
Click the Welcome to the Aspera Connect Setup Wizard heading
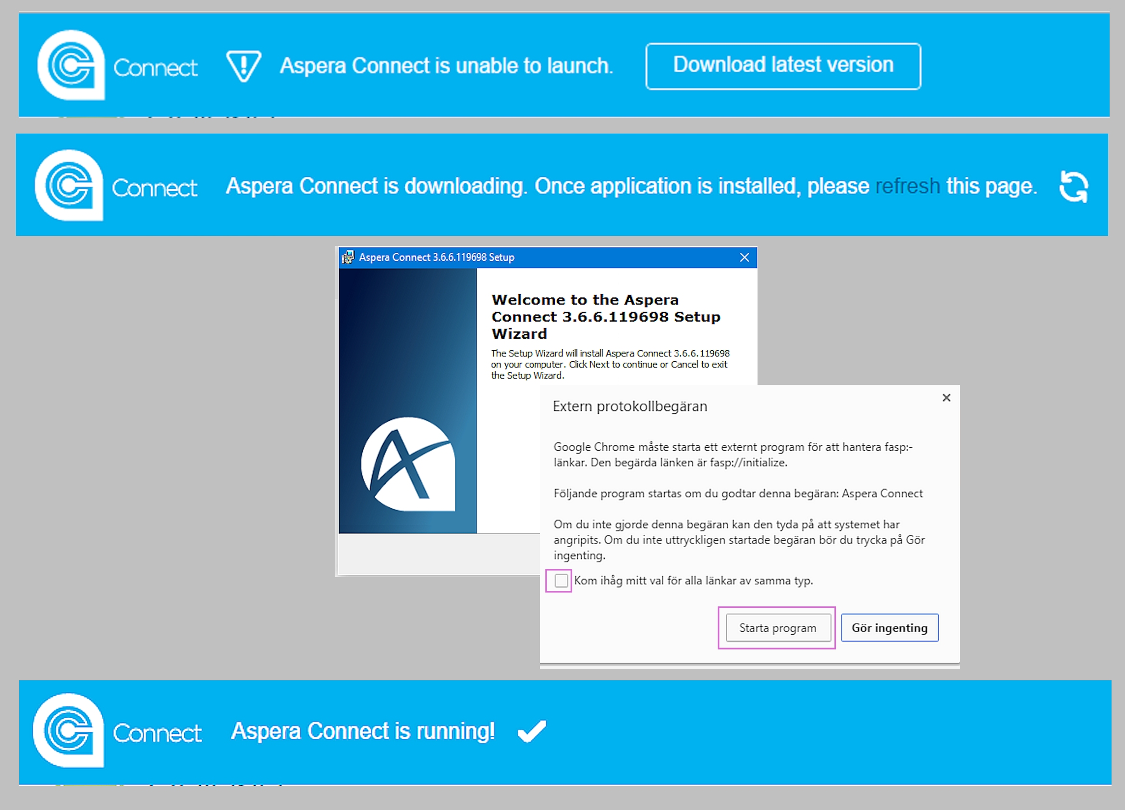tap(606, 317)
